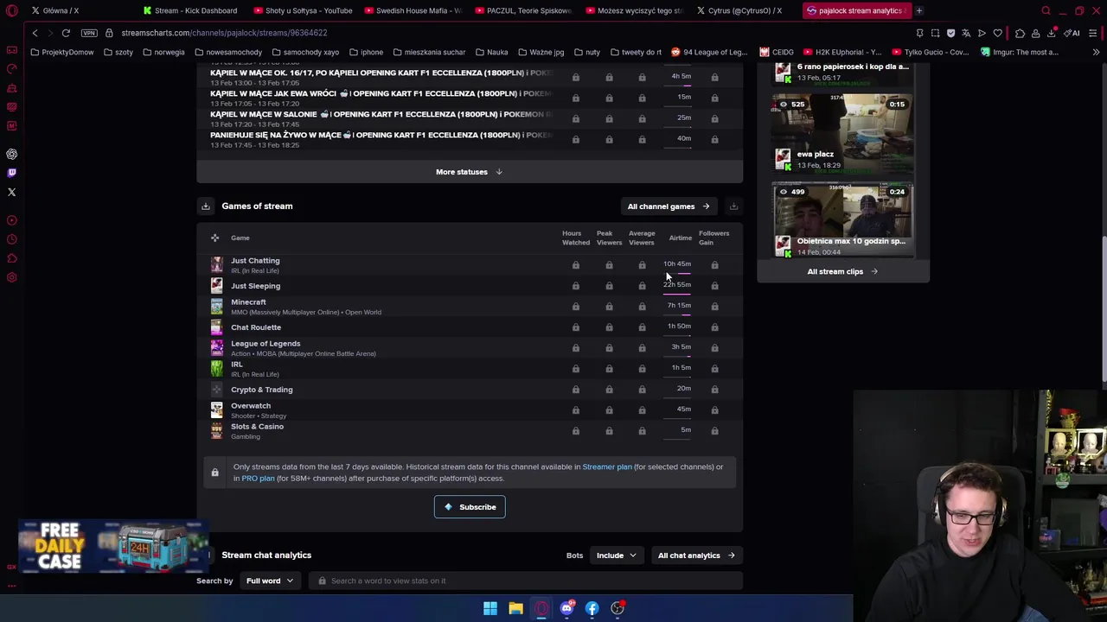
Task: Open ChatGPT from the Opera sidebar
Action: point(12,154)
